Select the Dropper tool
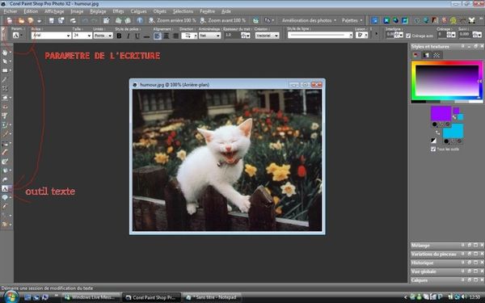 coord(5,80)
